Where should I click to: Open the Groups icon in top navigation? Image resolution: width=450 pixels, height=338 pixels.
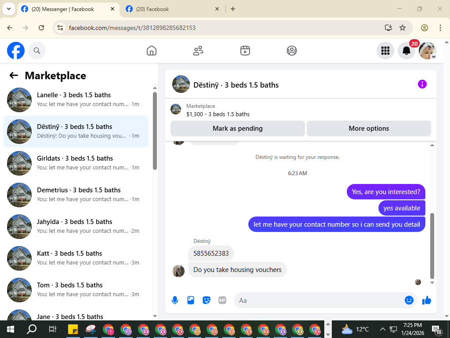point(292,51)
